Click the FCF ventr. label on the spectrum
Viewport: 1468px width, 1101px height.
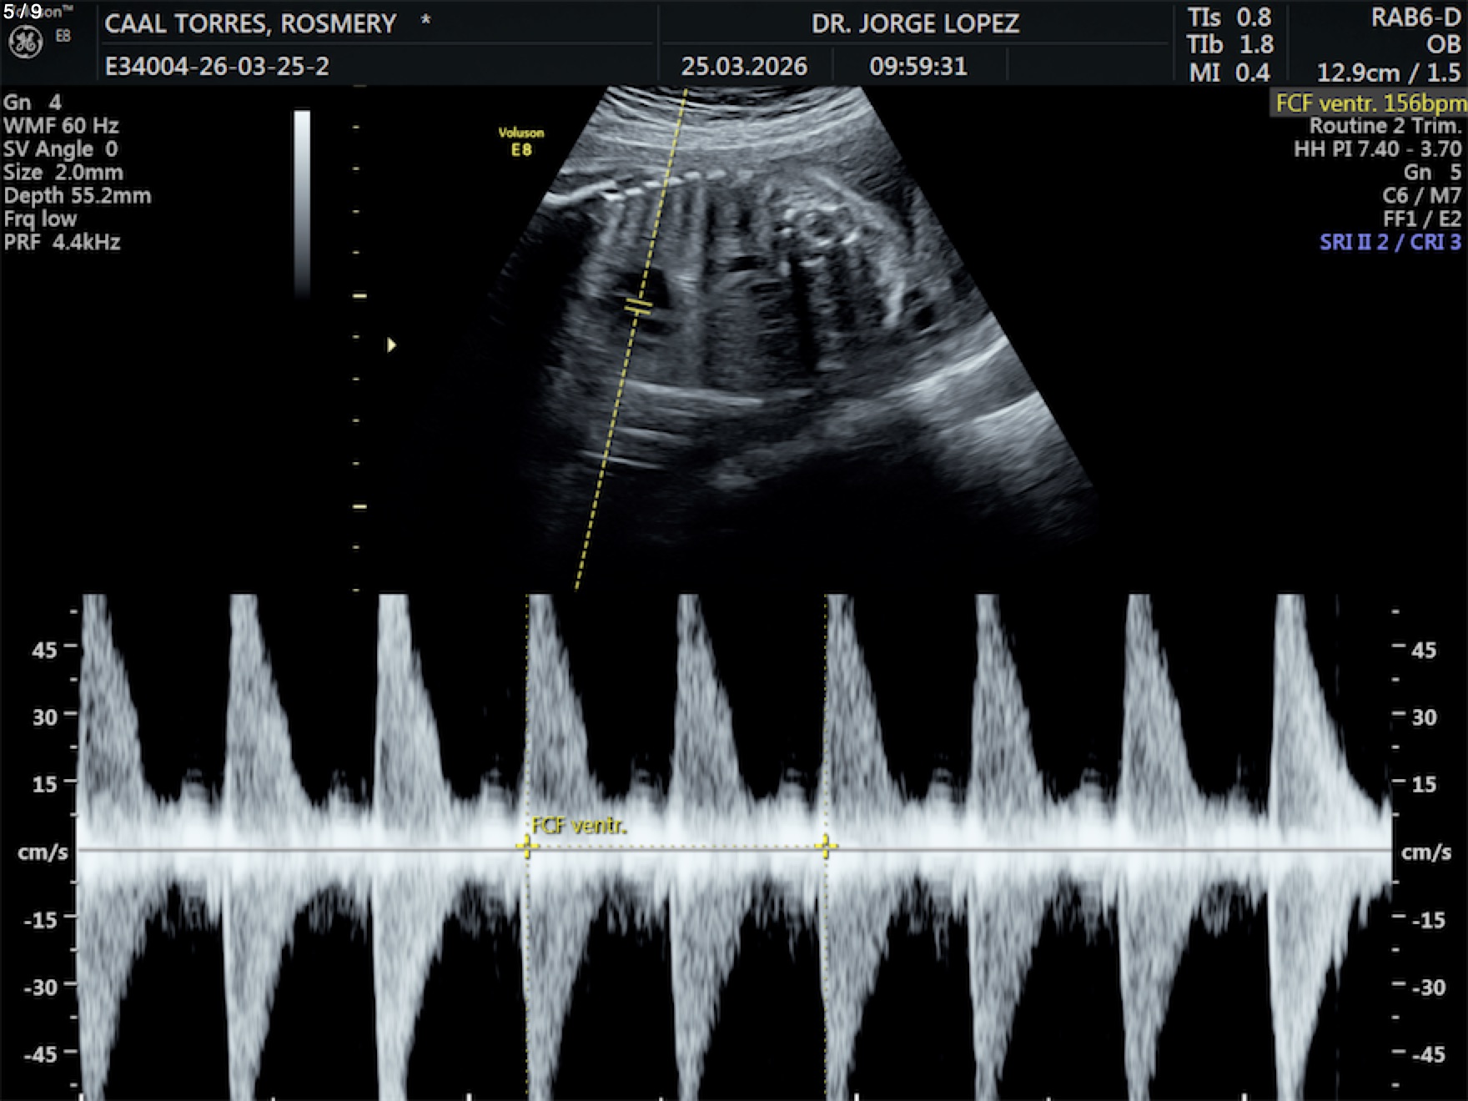(x=579, y=826)
